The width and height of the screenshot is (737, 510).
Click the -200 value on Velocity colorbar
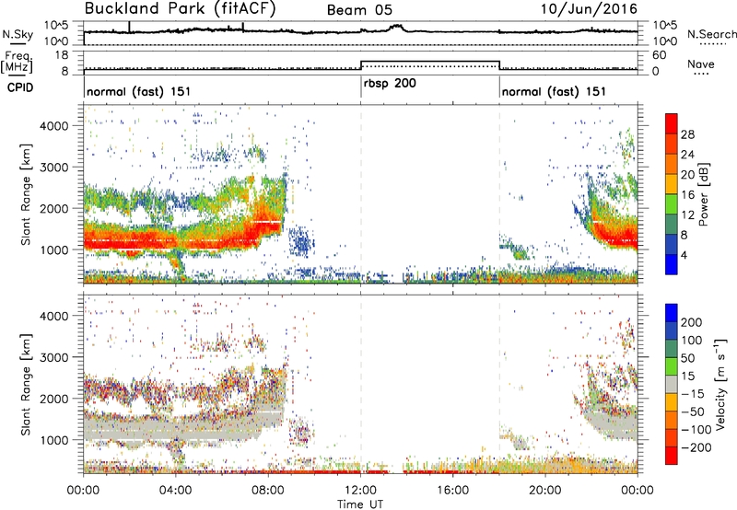click(696, 447)
